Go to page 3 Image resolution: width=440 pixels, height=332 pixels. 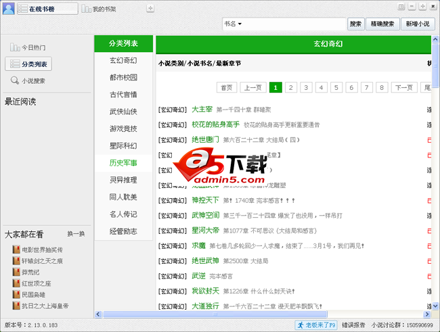306,87
